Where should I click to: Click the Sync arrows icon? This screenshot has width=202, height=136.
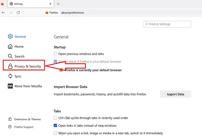pos(10,76)
